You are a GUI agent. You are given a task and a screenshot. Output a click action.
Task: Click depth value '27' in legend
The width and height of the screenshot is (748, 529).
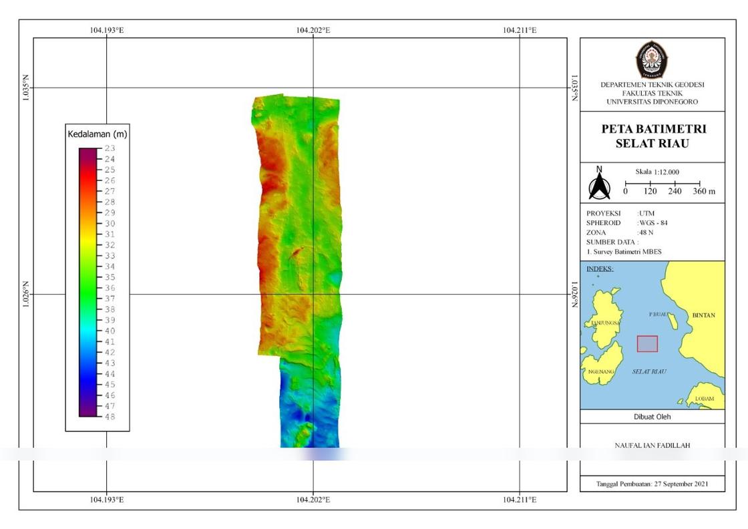(110, 191)
